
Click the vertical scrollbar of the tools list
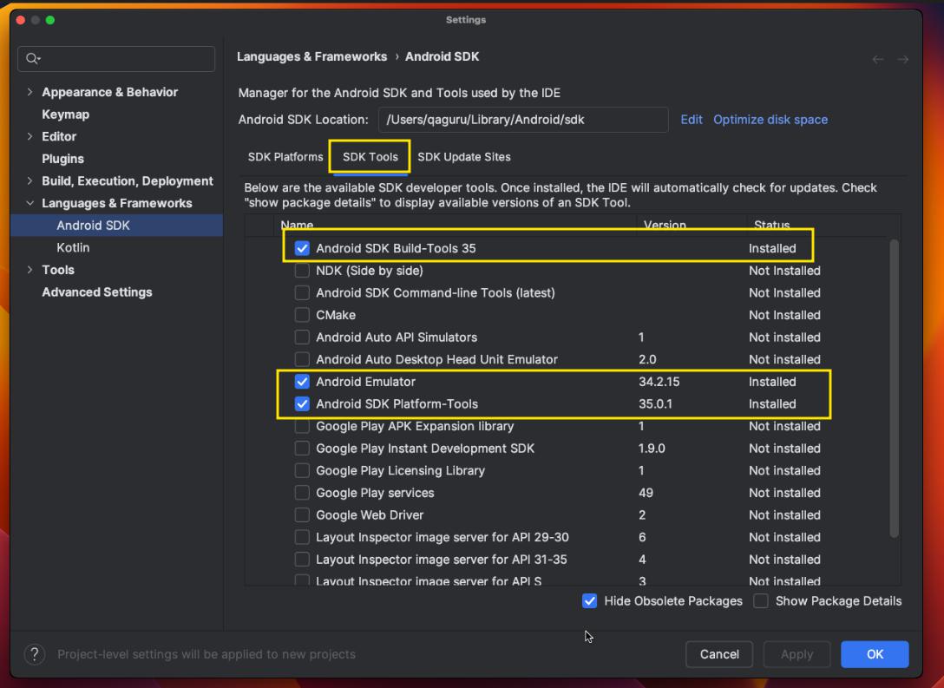click(894, 388)
